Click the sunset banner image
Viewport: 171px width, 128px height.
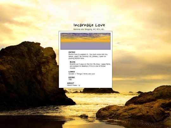point(85,41)
